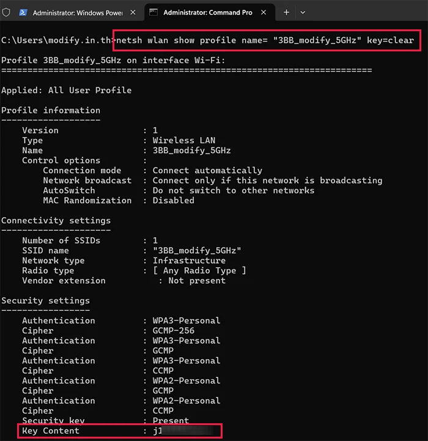Click the '[ Any Radio Type ]' value
This screenshot has height=441, width=428.
point(199,270)
